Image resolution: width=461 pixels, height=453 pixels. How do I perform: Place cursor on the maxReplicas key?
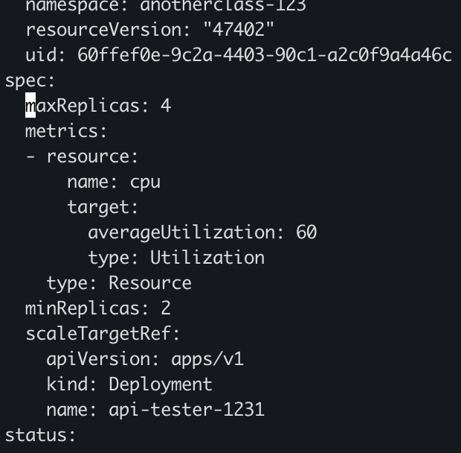tap(82, 106)
